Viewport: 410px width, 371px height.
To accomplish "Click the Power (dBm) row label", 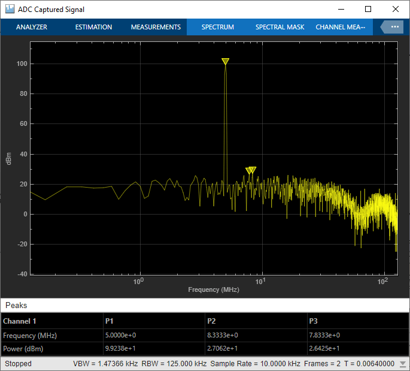I will coord(23,348).
